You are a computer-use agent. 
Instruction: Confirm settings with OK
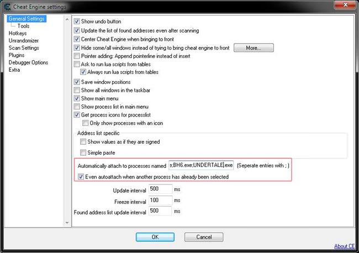(155, 237)
